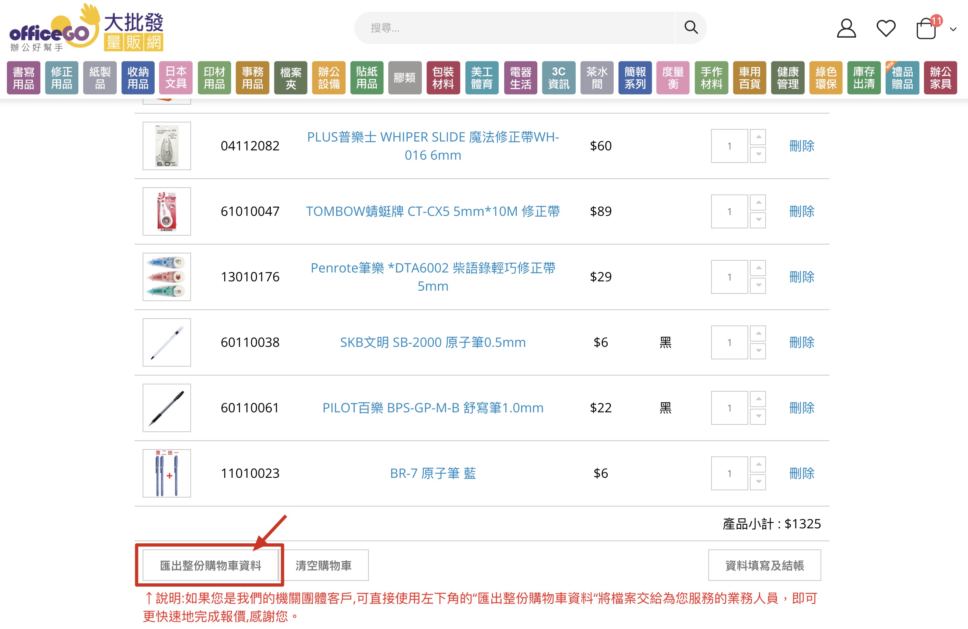
Task: Open the 事務用品 category
Action: [253, 78]
